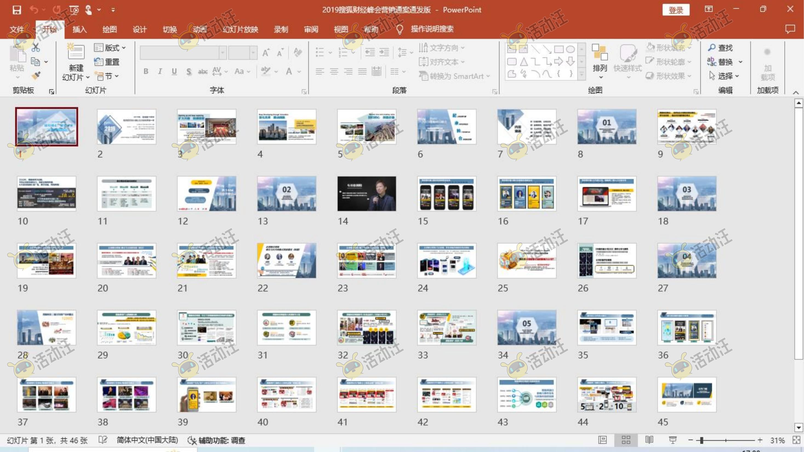
Task: Switch to the Review (审阅) tab
Action: click(x=311, y=29)
